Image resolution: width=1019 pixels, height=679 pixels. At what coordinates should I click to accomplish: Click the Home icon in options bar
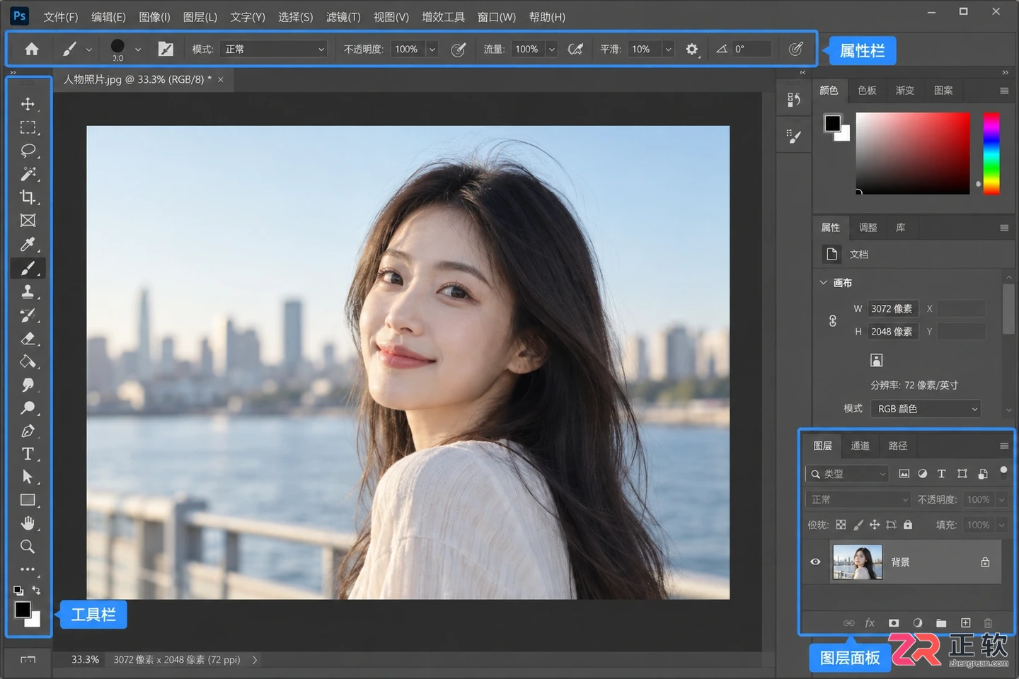[x=32, y=49]
